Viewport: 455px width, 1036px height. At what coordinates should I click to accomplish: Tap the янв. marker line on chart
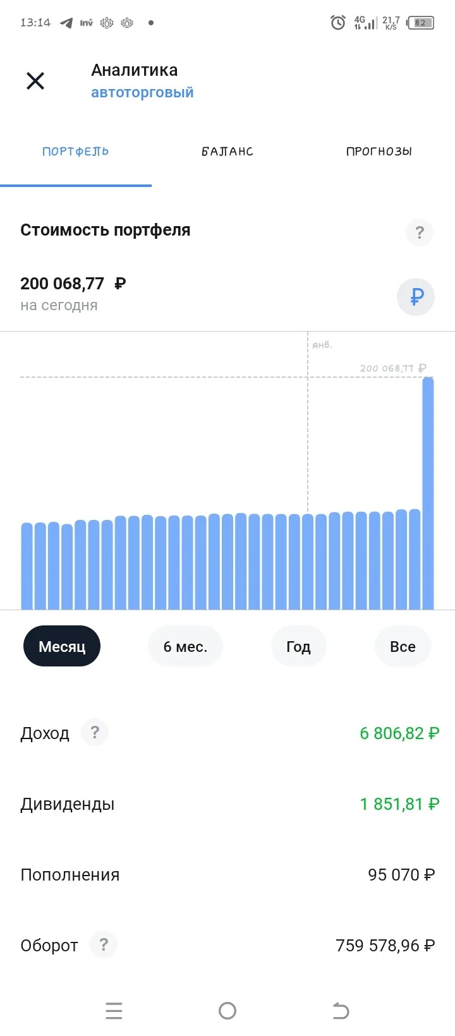pyautogui.click(x=308, y=423)
